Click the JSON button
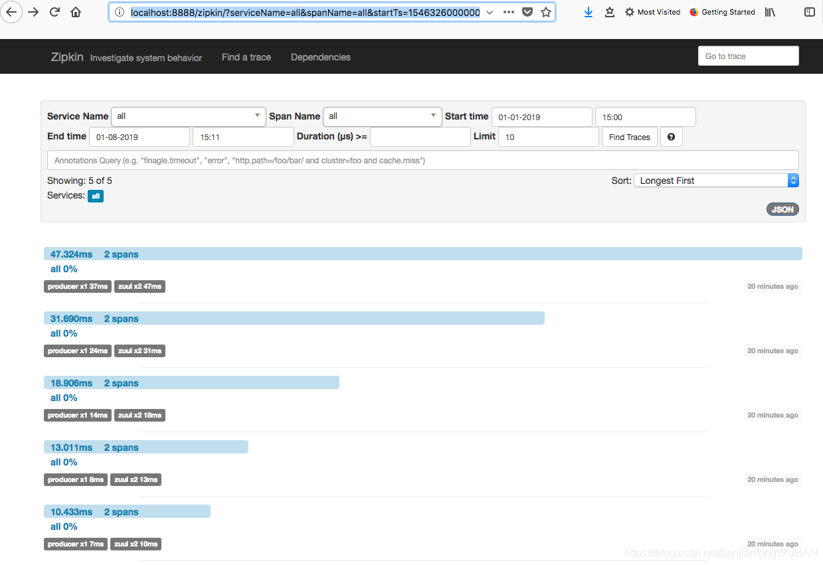823x565 pixels. 782,209
